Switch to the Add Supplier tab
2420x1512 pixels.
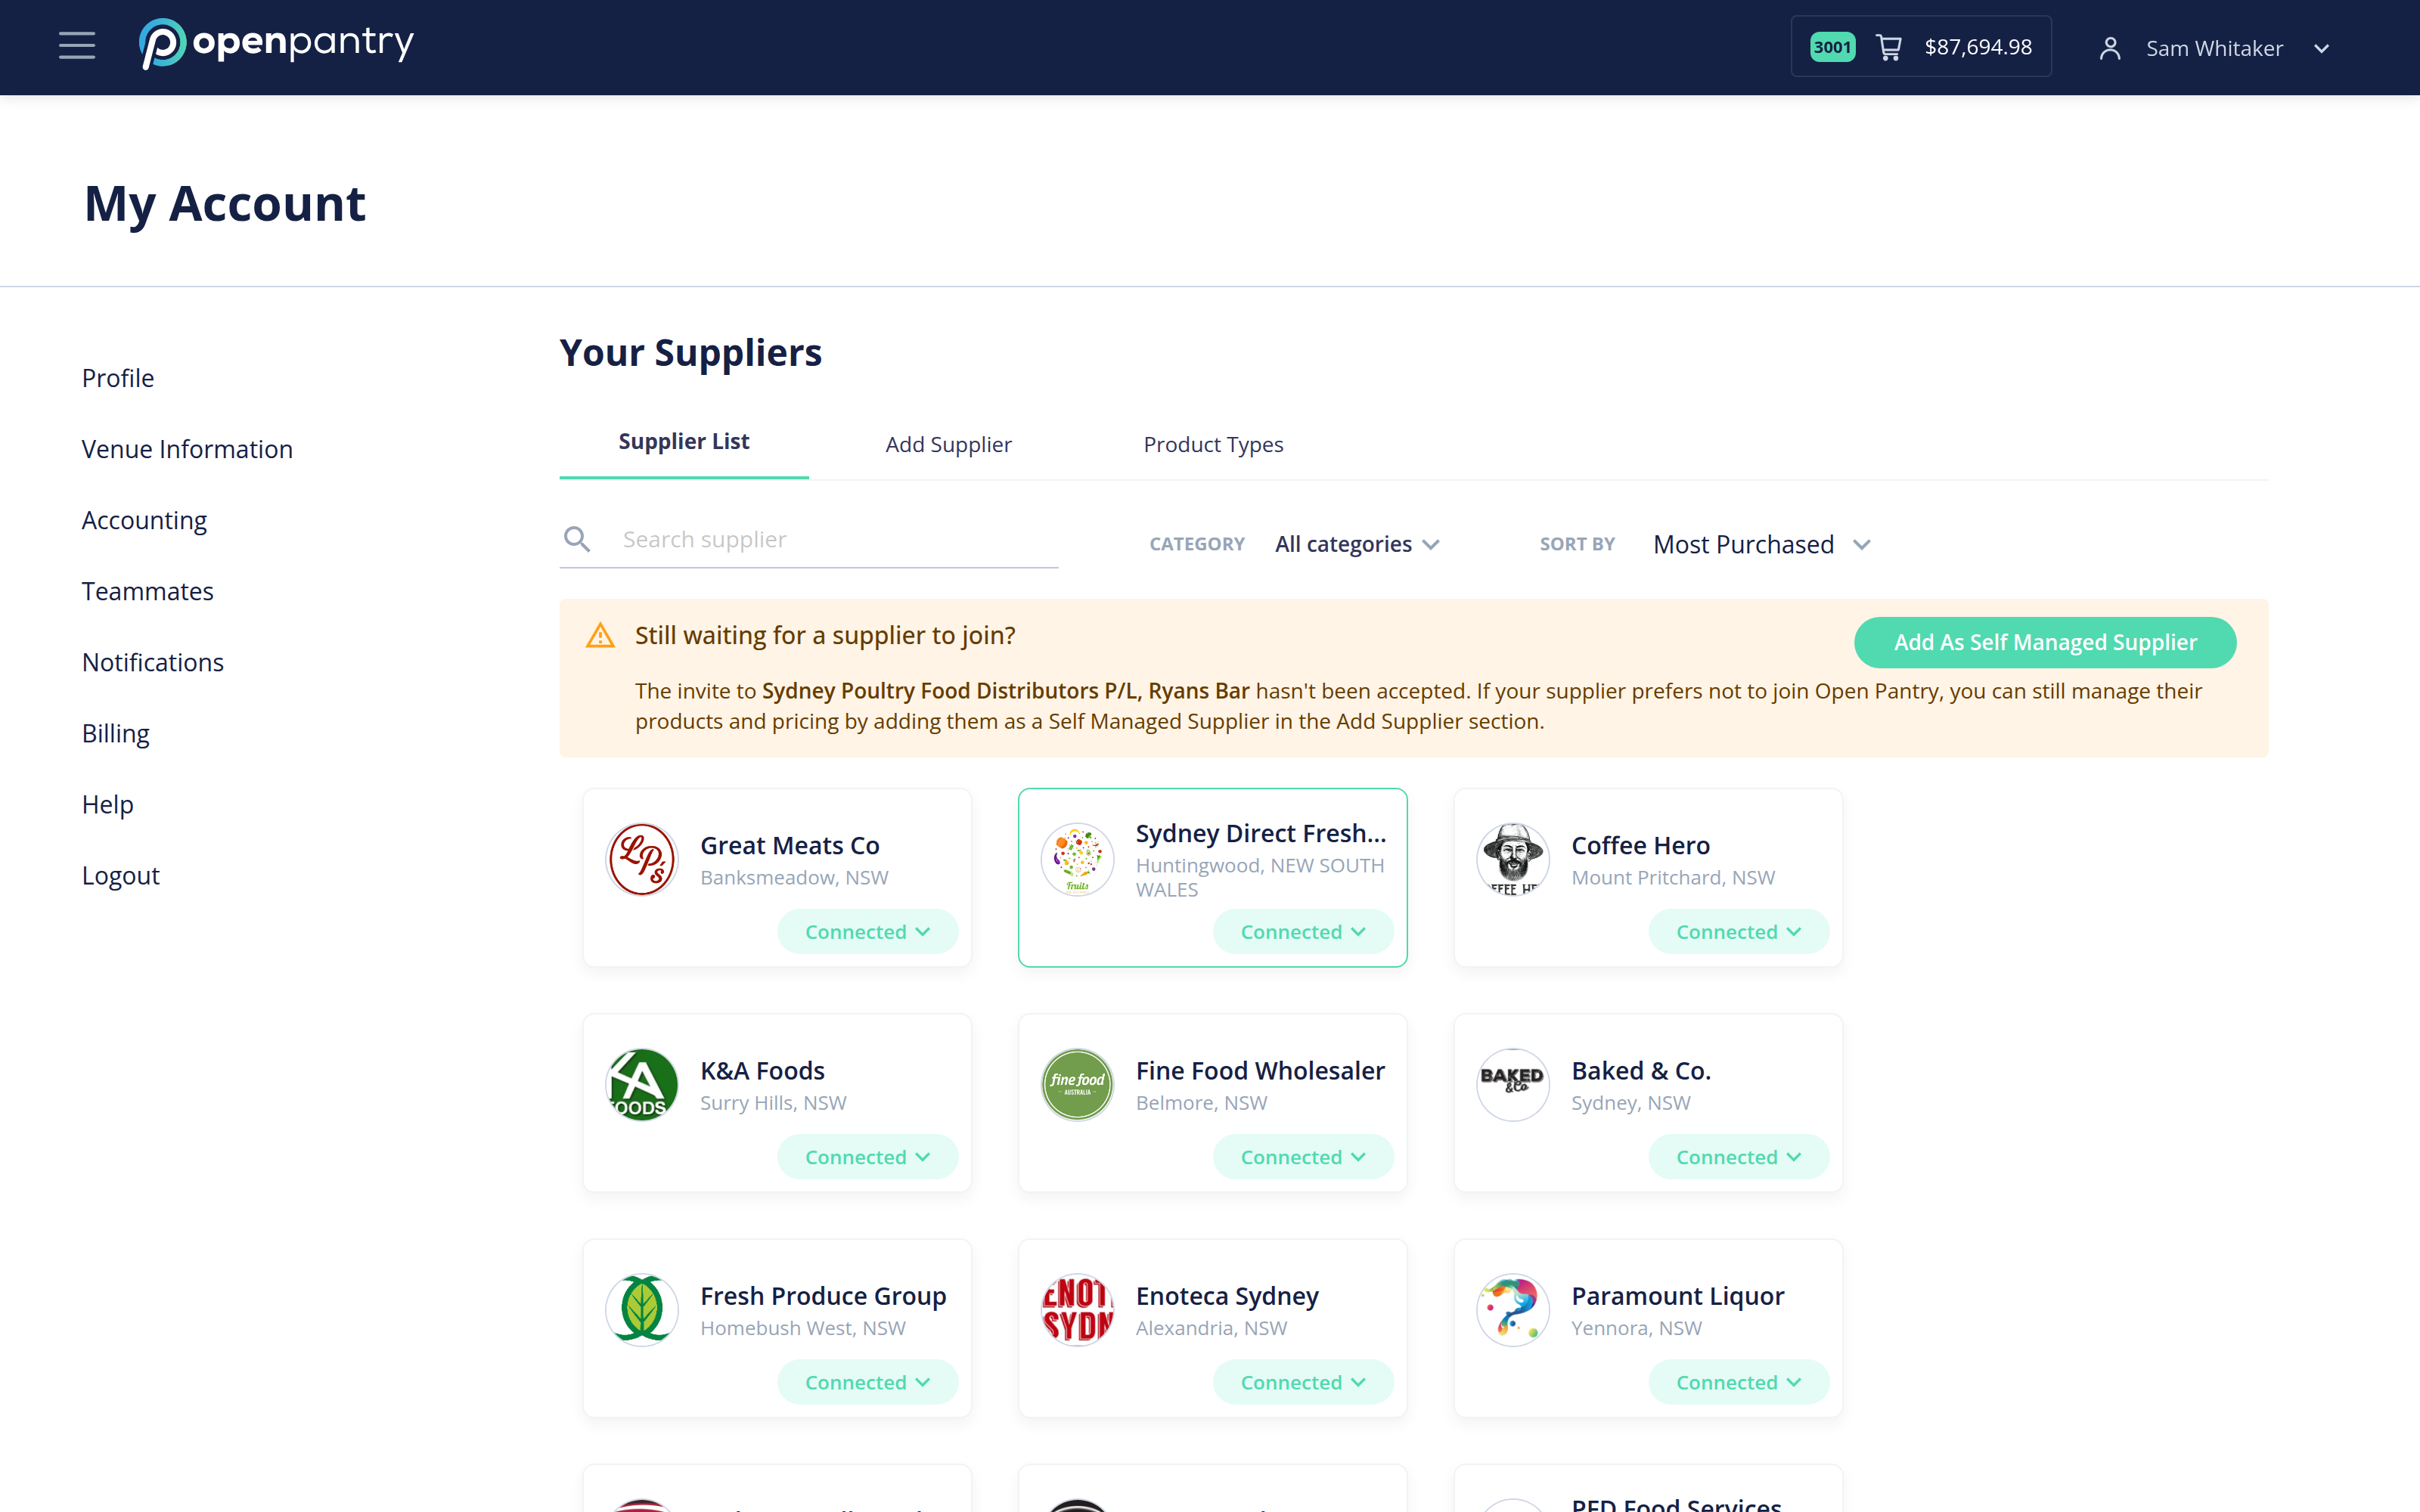point(948,444)
